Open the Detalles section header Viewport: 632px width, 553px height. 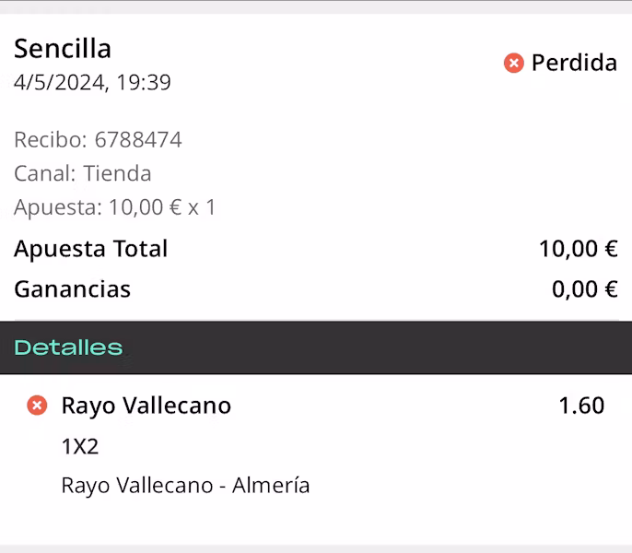point(68,347)
